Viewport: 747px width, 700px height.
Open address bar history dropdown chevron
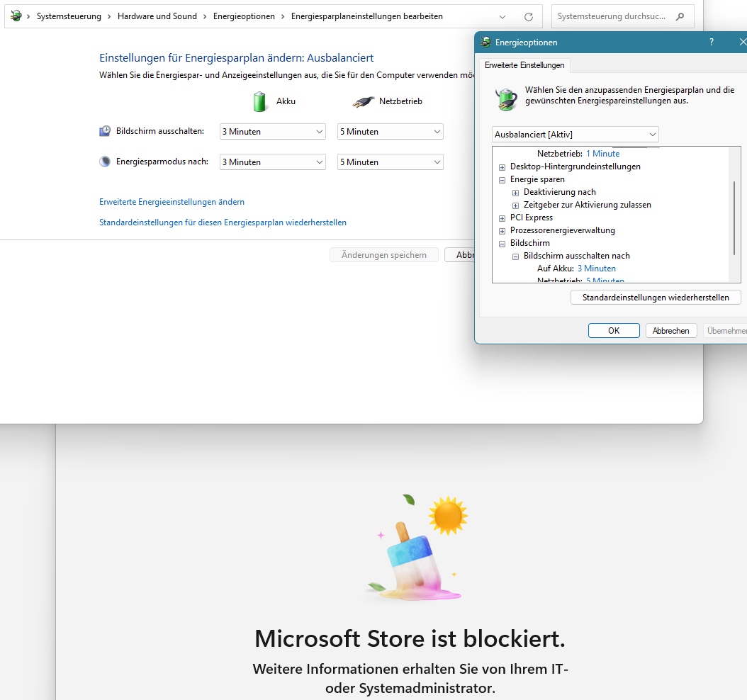502,17
